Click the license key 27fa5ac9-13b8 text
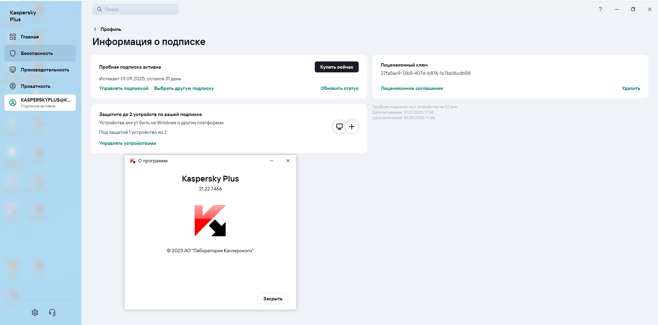Image resolution: width=658 pixels, height=325 pixels. pos(426,73)
